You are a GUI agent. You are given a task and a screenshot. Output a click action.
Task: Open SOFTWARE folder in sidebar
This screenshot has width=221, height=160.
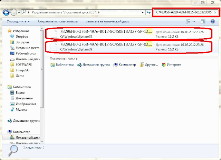coord(21,64)
